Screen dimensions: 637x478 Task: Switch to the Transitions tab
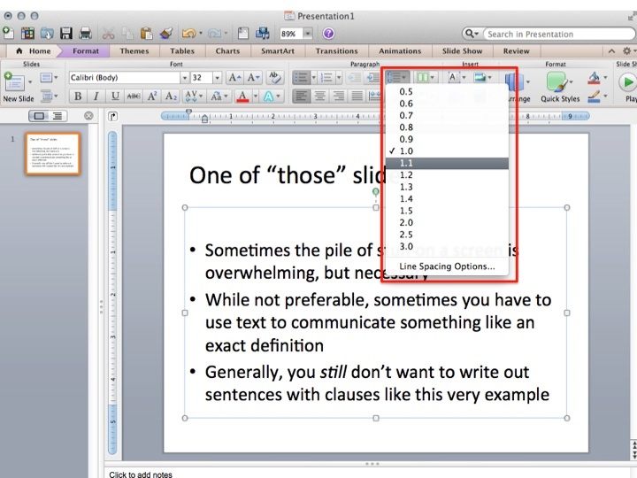(x=336, y=50)
